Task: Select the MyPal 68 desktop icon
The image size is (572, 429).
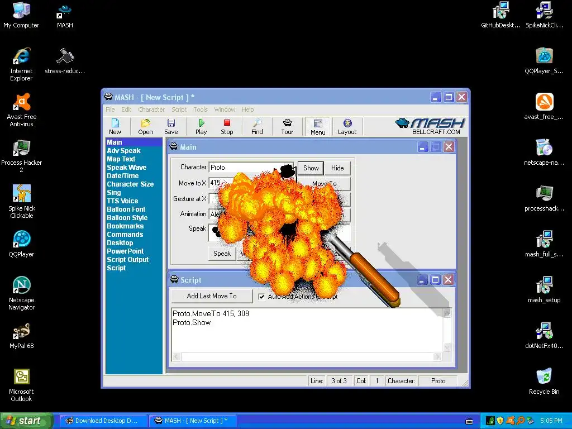Action: coord(22,336)
